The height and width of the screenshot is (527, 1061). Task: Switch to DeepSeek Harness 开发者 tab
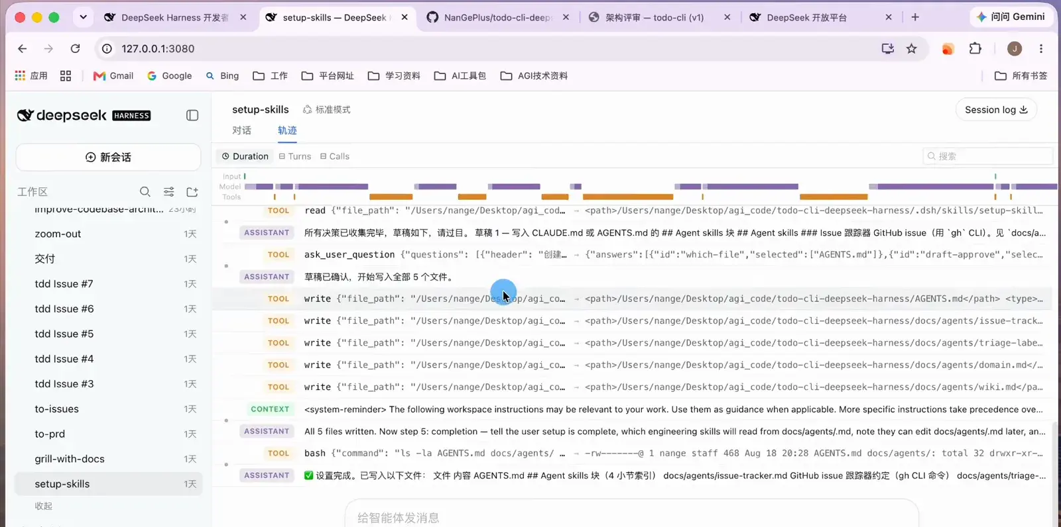[176, 17]
